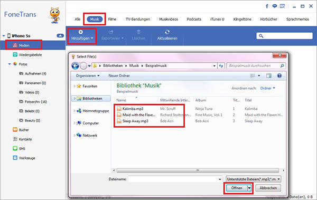
Task: Click the Beispielmusik durchsuchen search box
Action: tap(256, 65)
